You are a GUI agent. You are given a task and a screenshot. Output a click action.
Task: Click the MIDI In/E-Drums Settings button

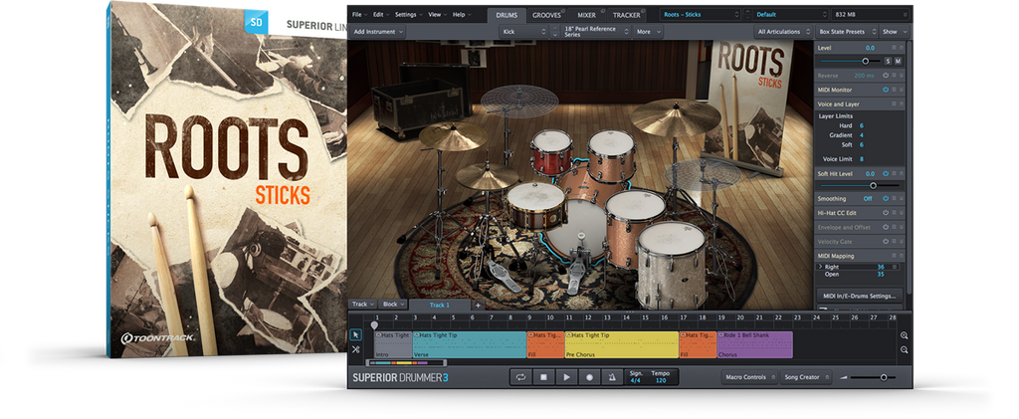tap(859, 297)
